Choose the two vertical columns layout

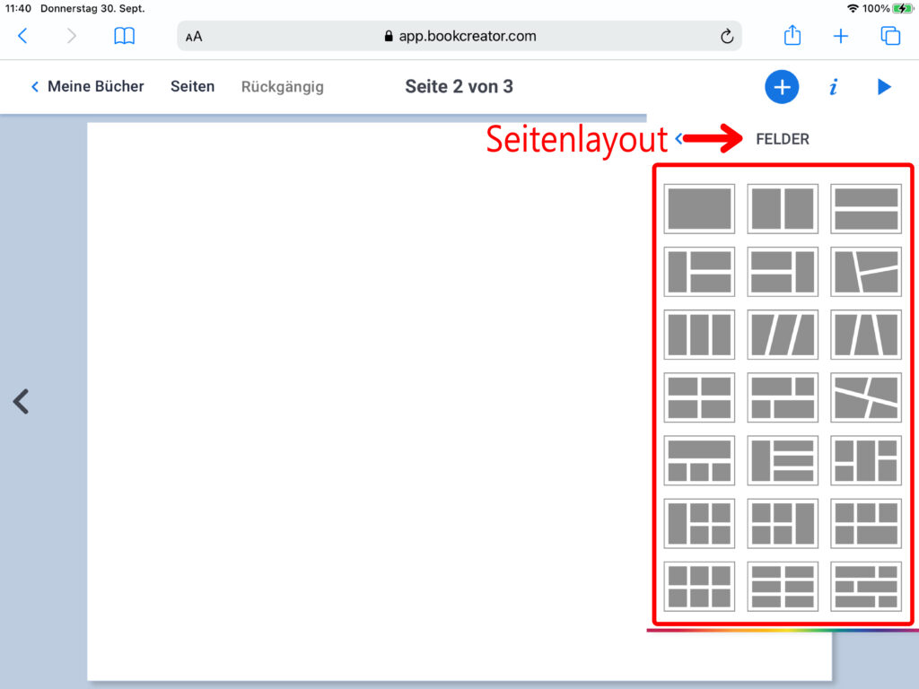pos(783,209)
